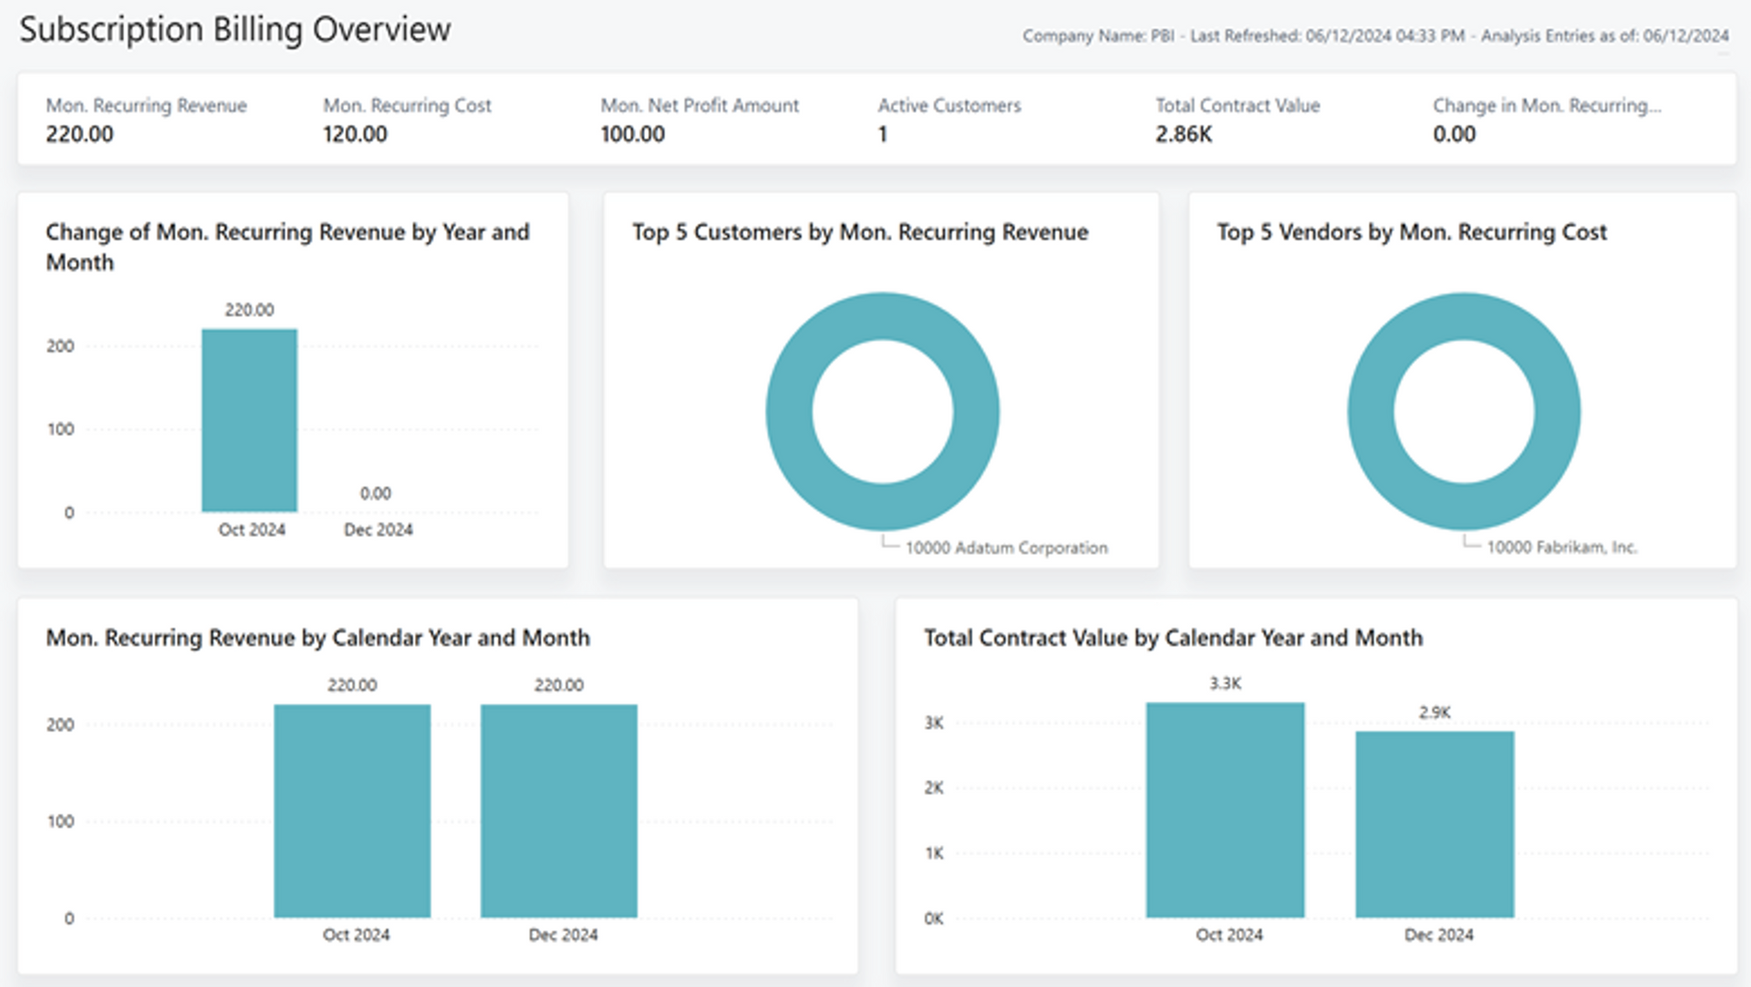The image size is (1751, 987).
Task: Click the Oct 2024 bar in Change chart
Action: tap(249, 420)
